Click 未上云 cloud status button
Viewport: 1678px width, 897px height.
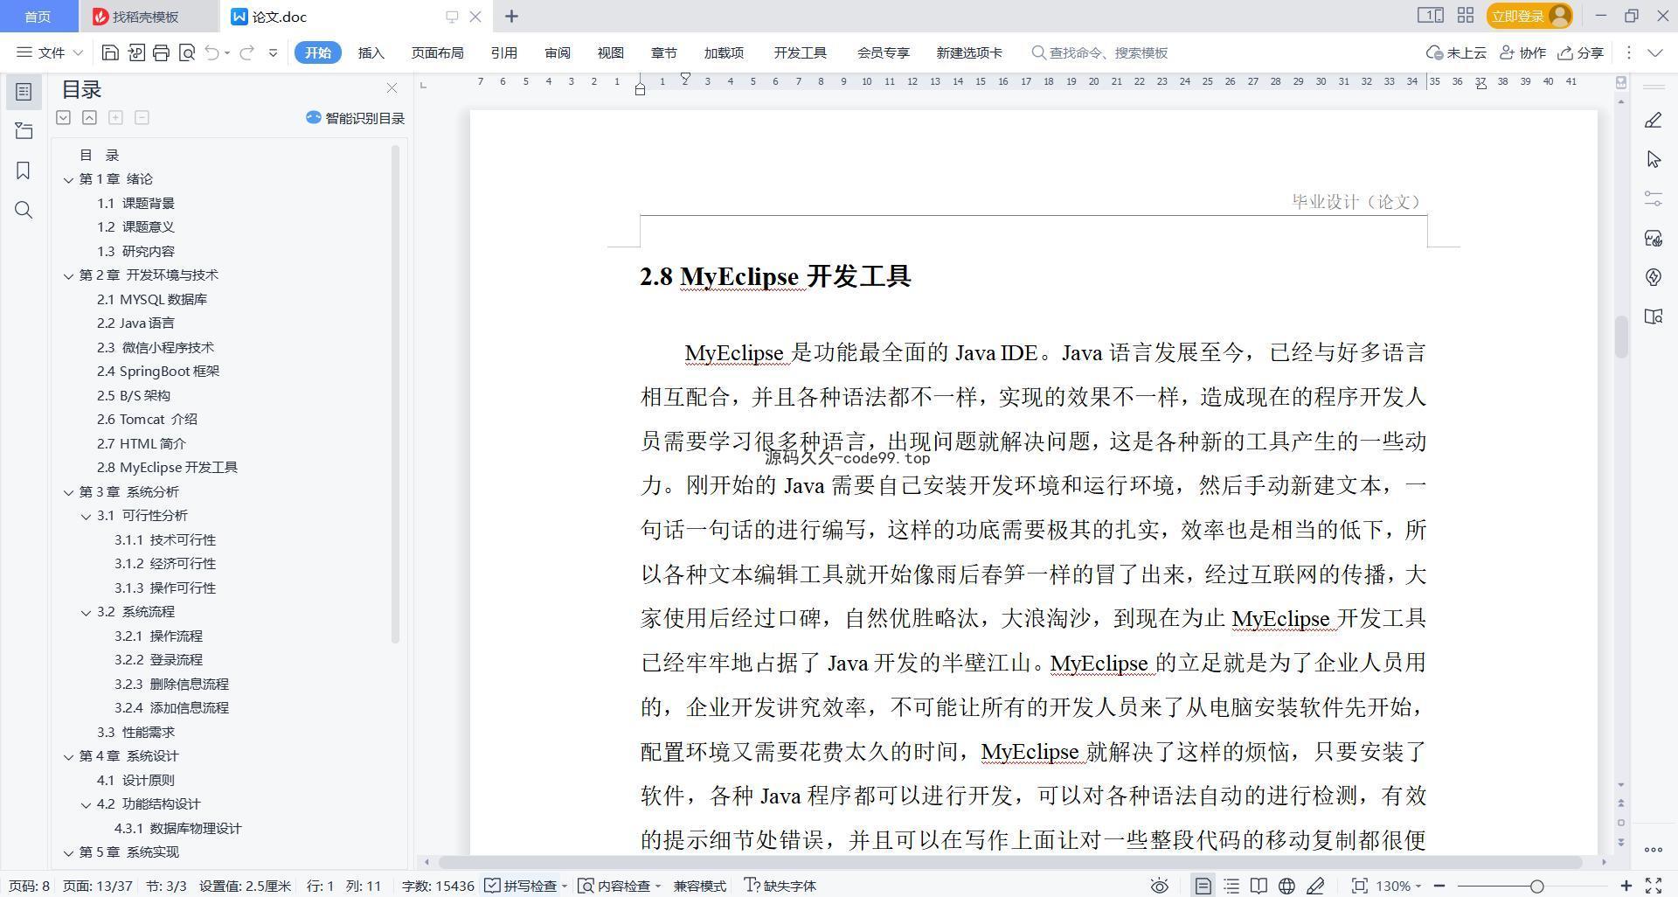tap(1456, 52)
